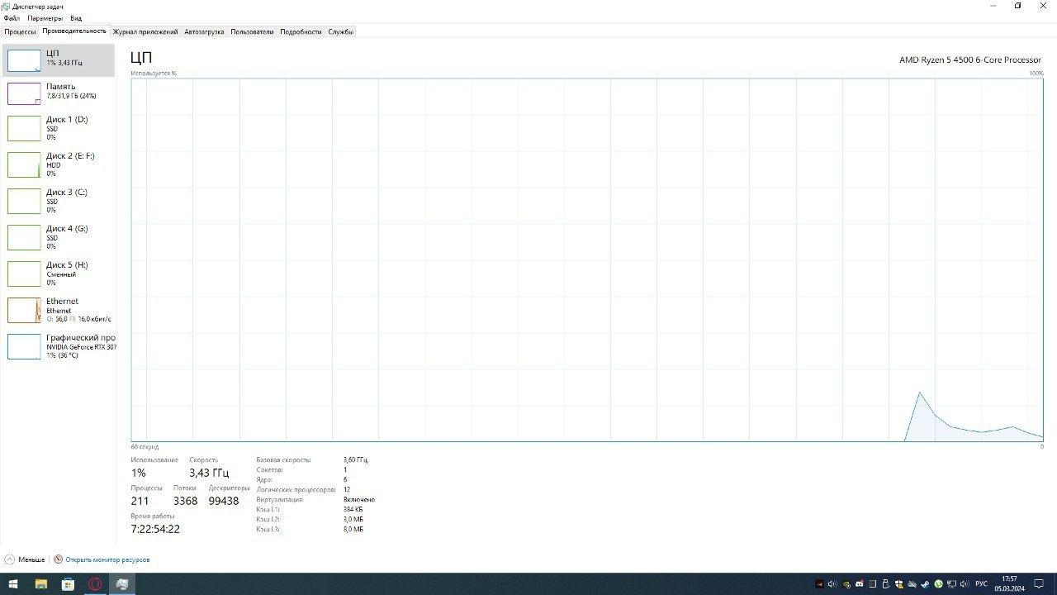Image resolution: width=1057 pixels, height=595 pixels.
Task: Click the Дескрипторы label
Action: click(229, 488)
